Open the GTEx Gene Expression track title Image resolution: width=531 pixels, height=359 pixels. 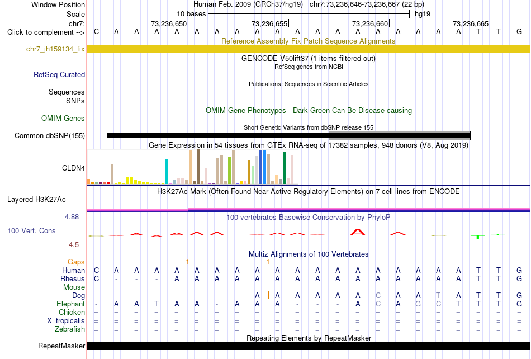[x=309, y=145]
